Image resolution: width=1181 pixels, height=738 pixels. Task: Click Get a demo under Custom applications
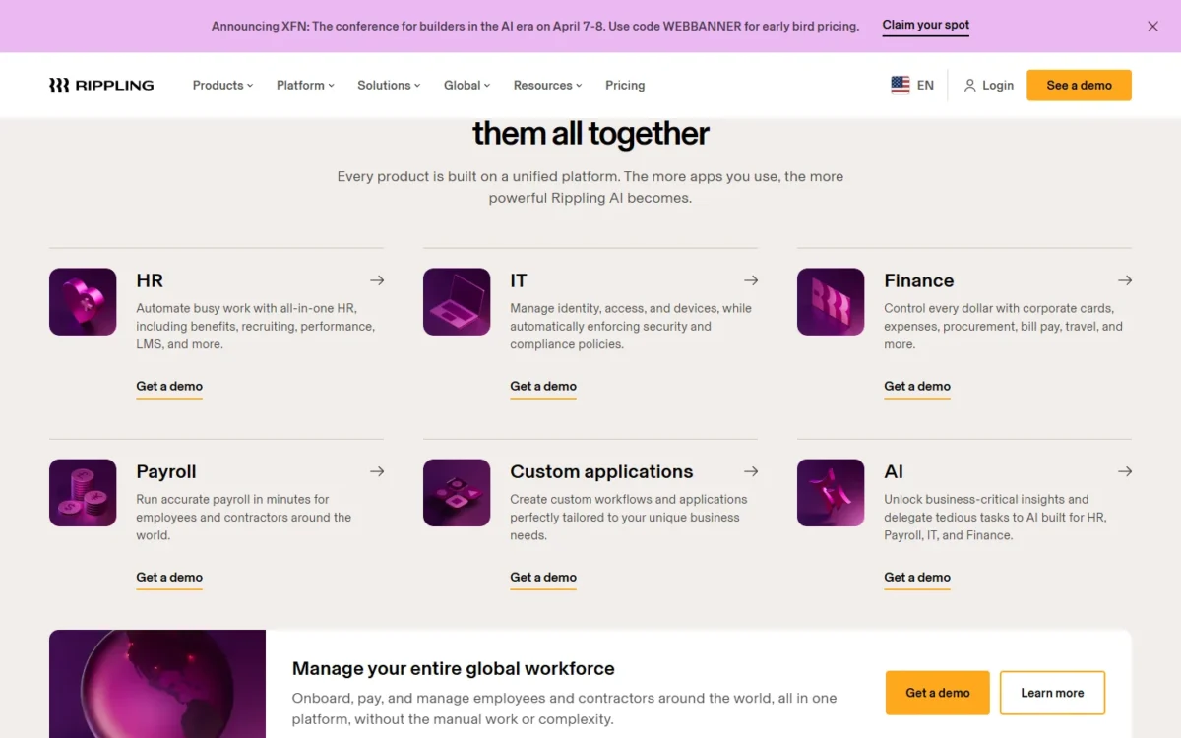[543, 578]
